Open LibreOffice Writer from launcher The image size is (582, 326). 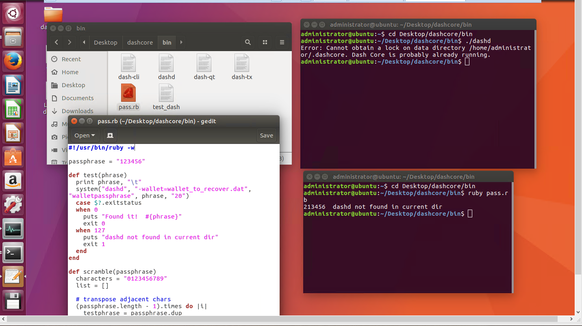[x=13, y=85]
